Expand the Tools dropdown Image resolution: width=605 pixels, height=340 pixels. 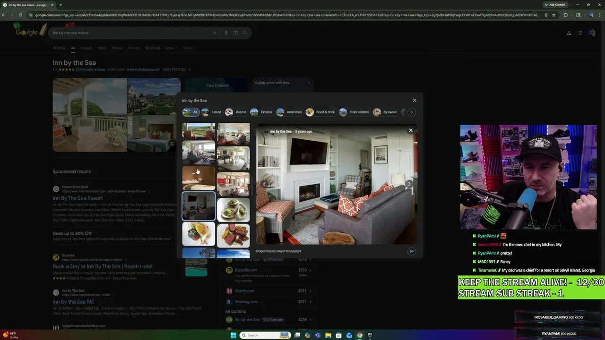189,48
